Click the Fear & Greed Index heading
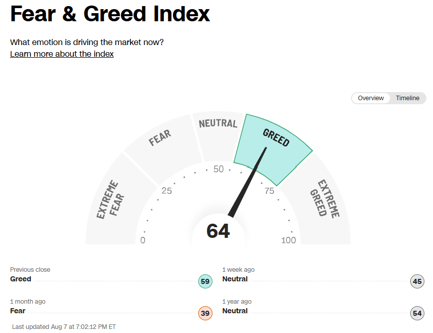The width and height of the screenshot is (433, 333). point(110,14)
